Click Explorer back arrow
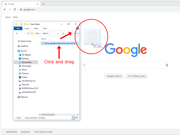The width and height of the screenshot is (180, 135). 17,34
